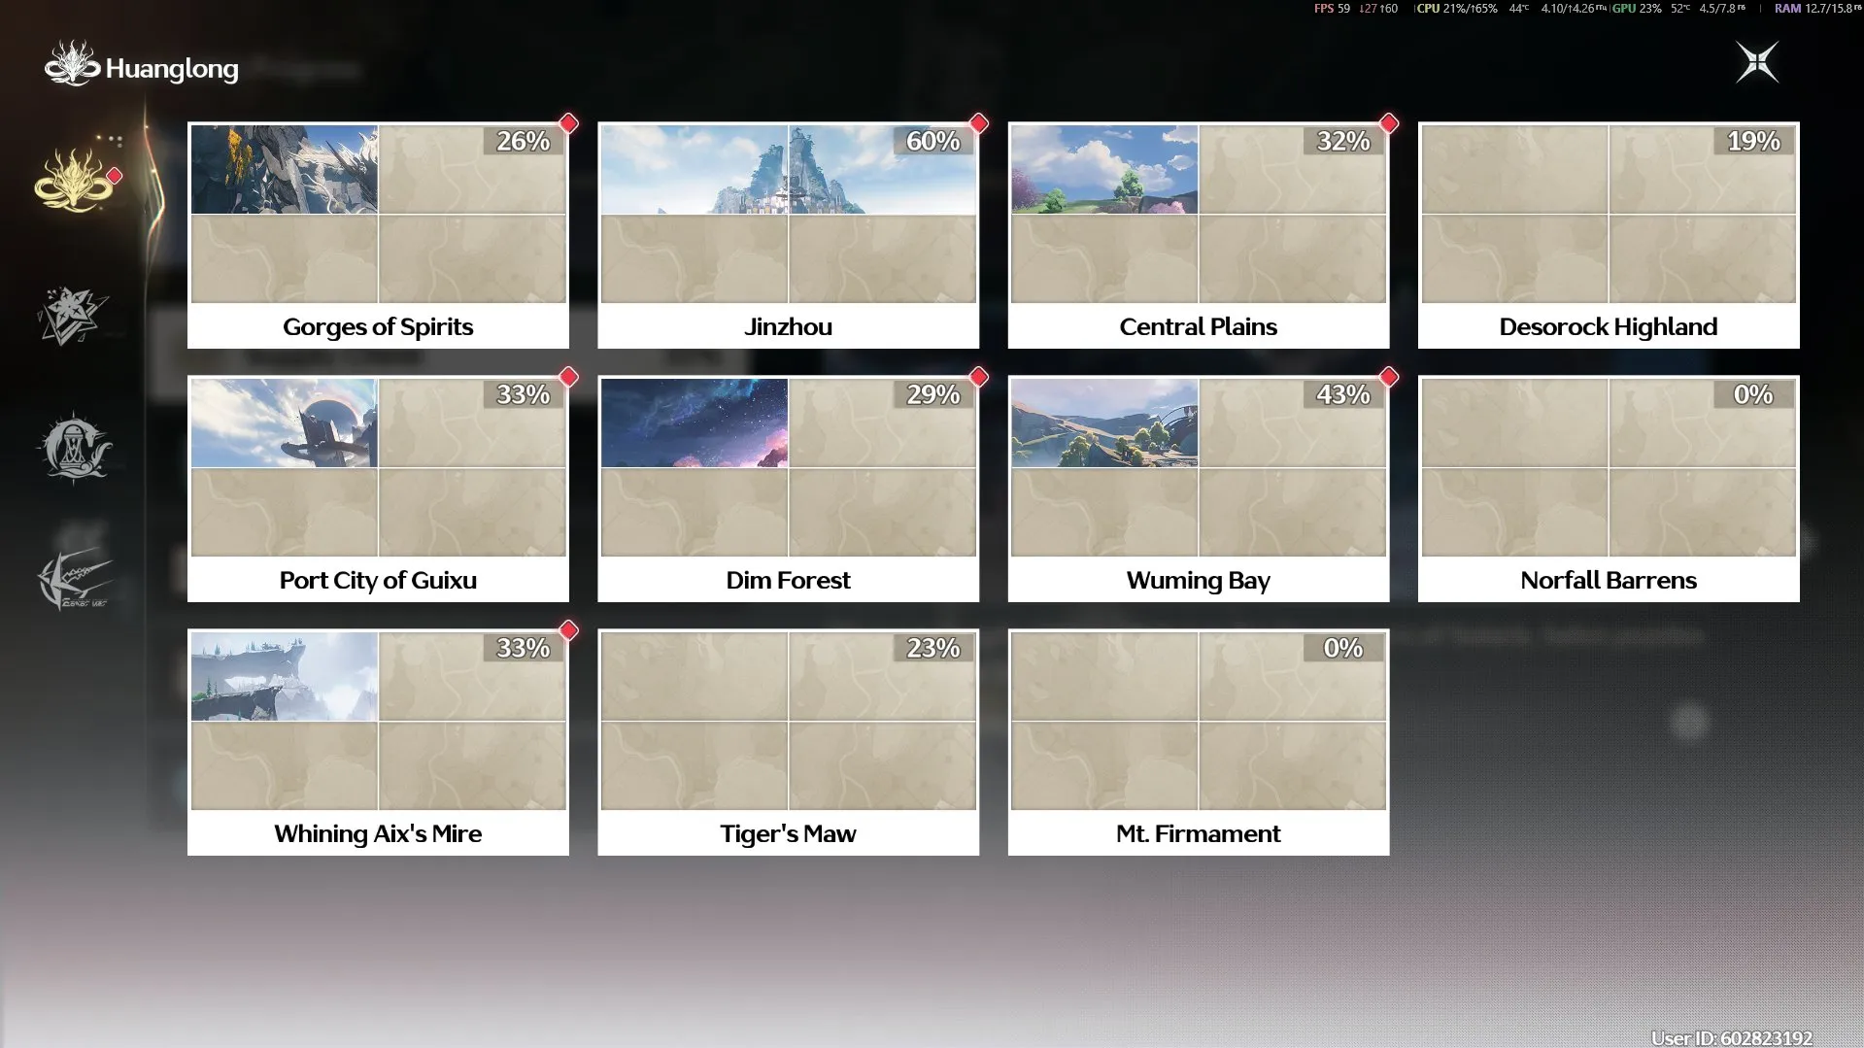The image size is (1864, 1048).
Task: Select the hourglass-shaped third region emblem in sidebar
Action: coord(75,448)
